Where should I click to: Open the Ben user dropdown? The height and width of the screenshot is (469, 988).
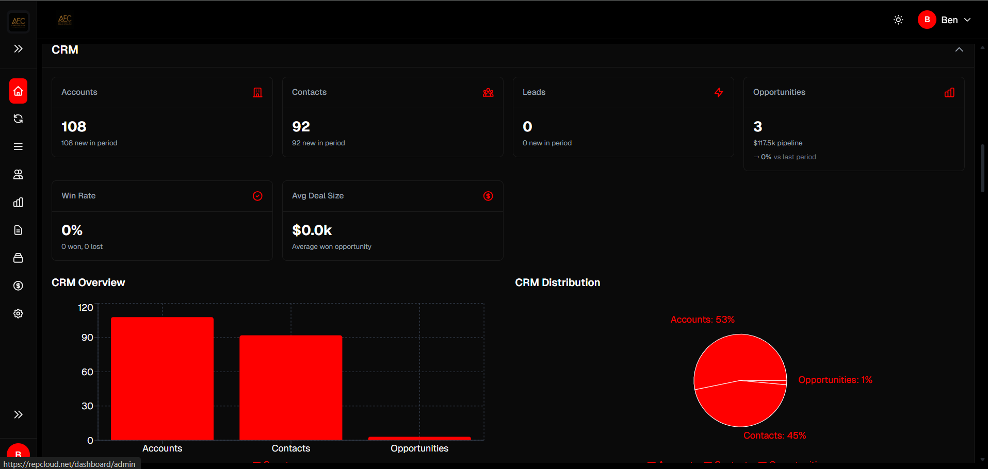945,20
